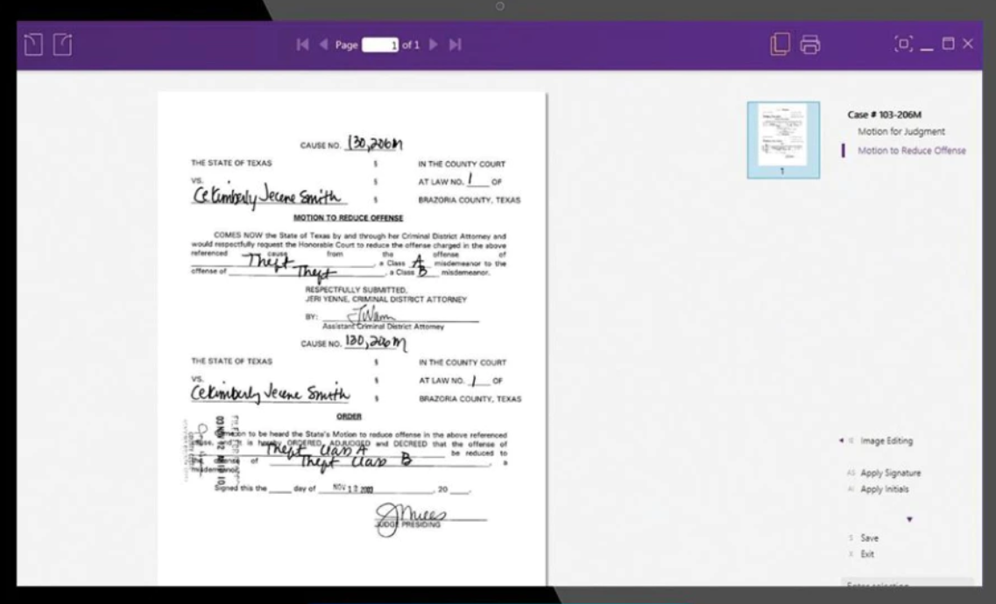
Task: Click the first handwritten cause number 130,206M
Action: 374,144
